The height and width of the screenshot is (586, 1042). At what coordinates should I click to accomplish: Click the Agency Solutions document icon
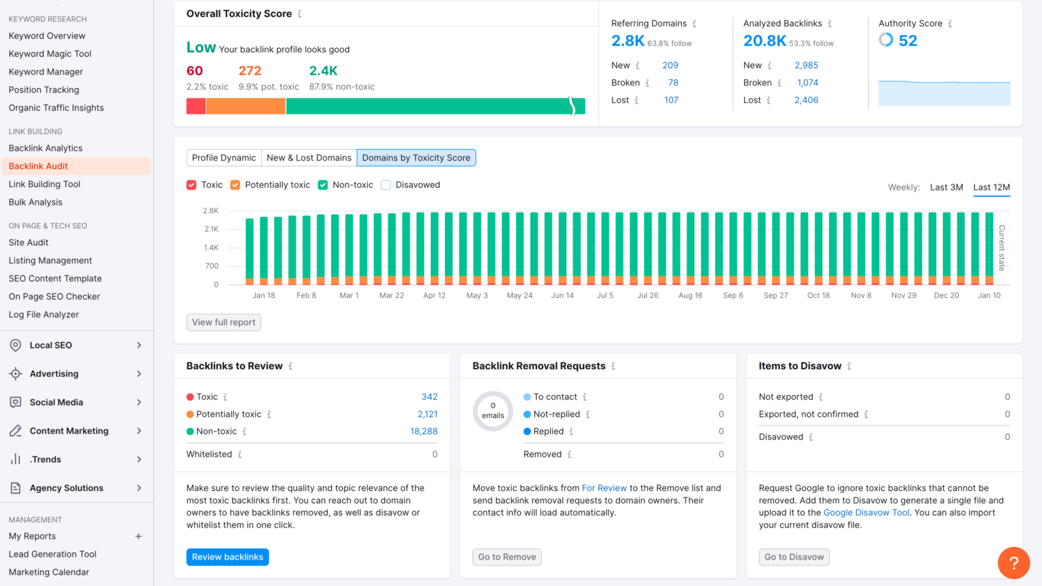16,488
